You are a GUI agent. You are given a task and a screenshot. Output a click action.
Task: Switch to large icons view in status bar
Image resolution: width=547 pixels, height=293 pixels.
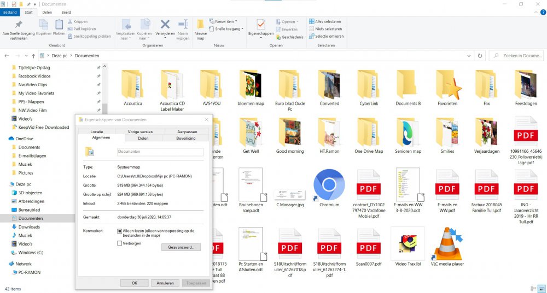tap(541, 289)
